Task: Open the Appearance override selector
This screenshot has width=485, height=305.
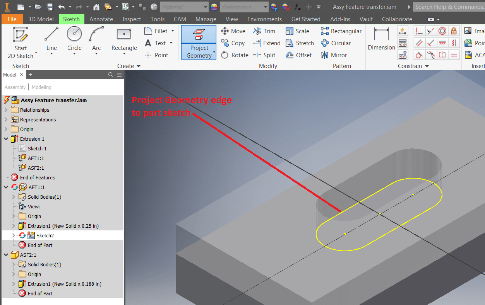Action: coord(243,7)
